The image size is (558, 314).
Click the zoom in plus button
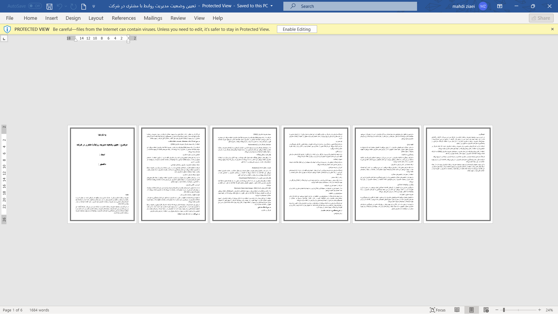[540, 310]
